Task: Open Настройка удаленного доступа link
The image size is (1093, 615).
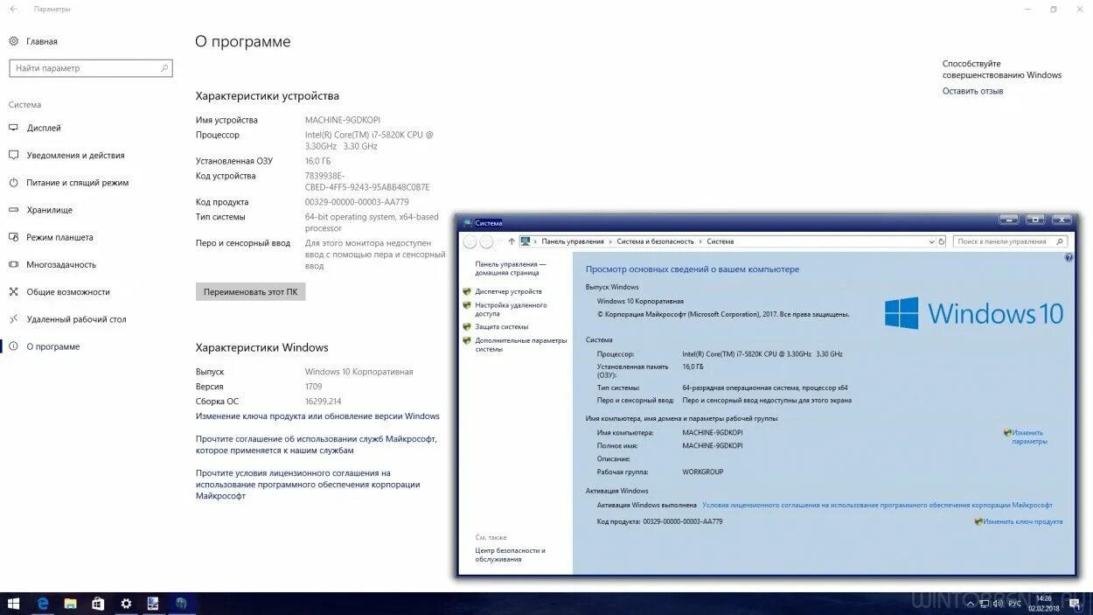Action: (x=511, y=309)
